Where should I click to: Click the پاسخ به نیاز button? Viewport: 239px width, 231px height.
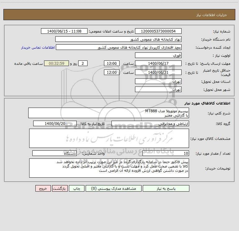pyautogui.click(x=166, y=189)
